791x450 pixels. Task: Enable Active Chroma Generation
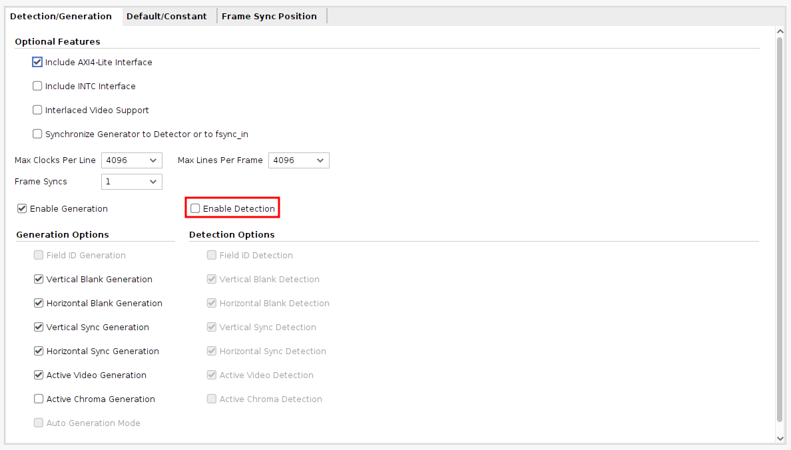pos(39,399)
